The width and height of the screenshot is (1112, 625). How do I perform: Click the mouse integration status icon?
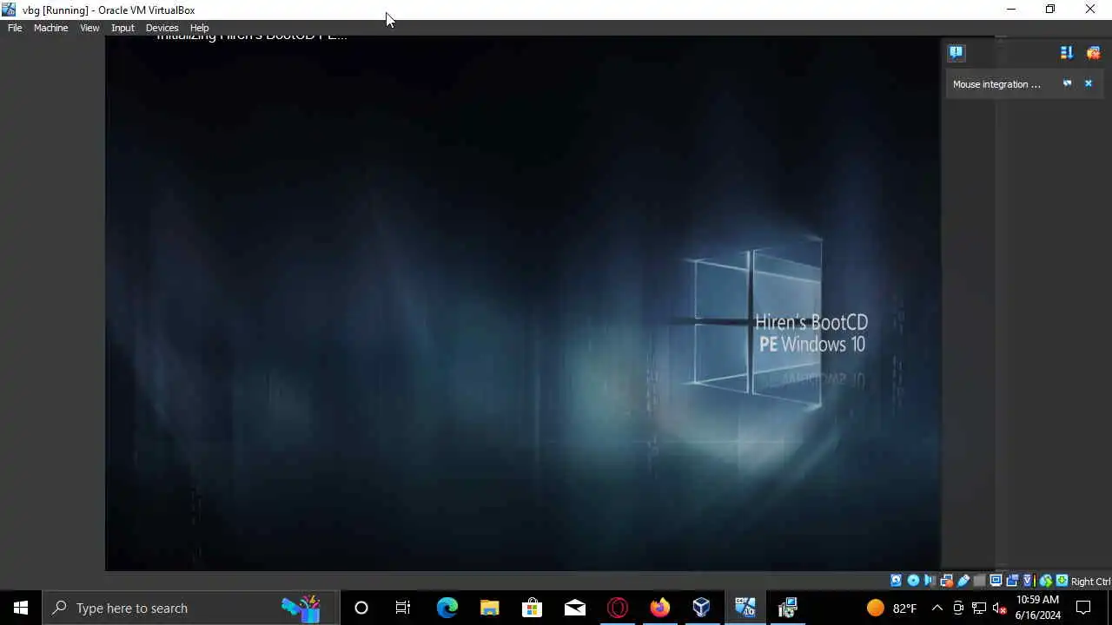1046,581
